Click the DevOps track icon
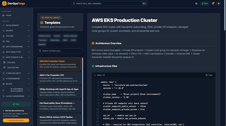This screenshot has height=126, width=226. click(x=4, y=31)
